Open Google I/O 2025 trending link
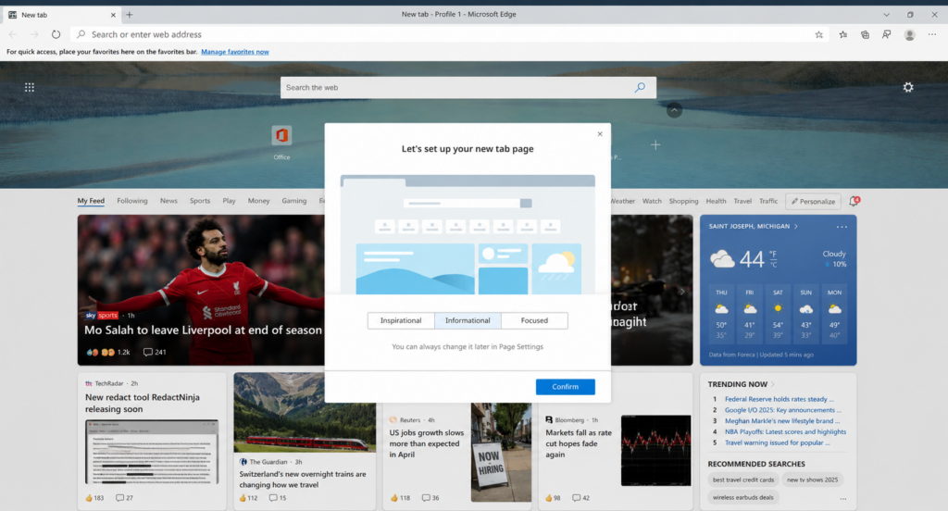Image resolution: width=948 pixels, height=511 pixels. 783,410
